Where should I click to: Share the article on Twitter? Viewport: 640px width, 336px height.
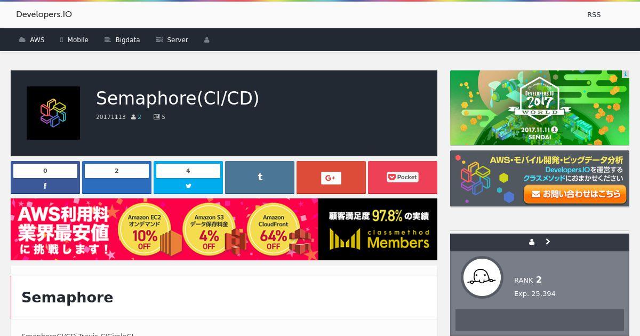point(188,178)
